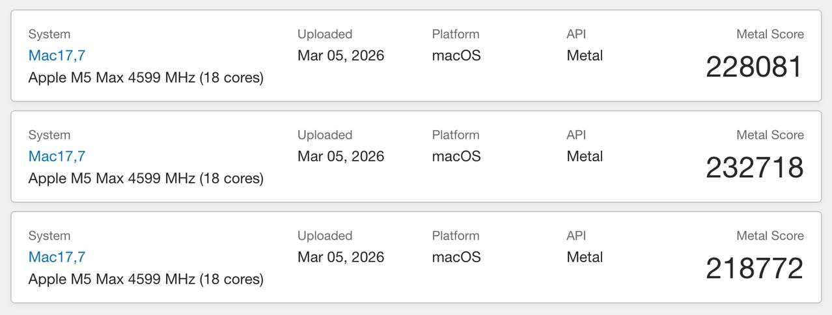Image resolution: width=832 pixels, height=315 pixels.
Task: Open the Mac17,7 link for score 218772
Action: (57, 258)
